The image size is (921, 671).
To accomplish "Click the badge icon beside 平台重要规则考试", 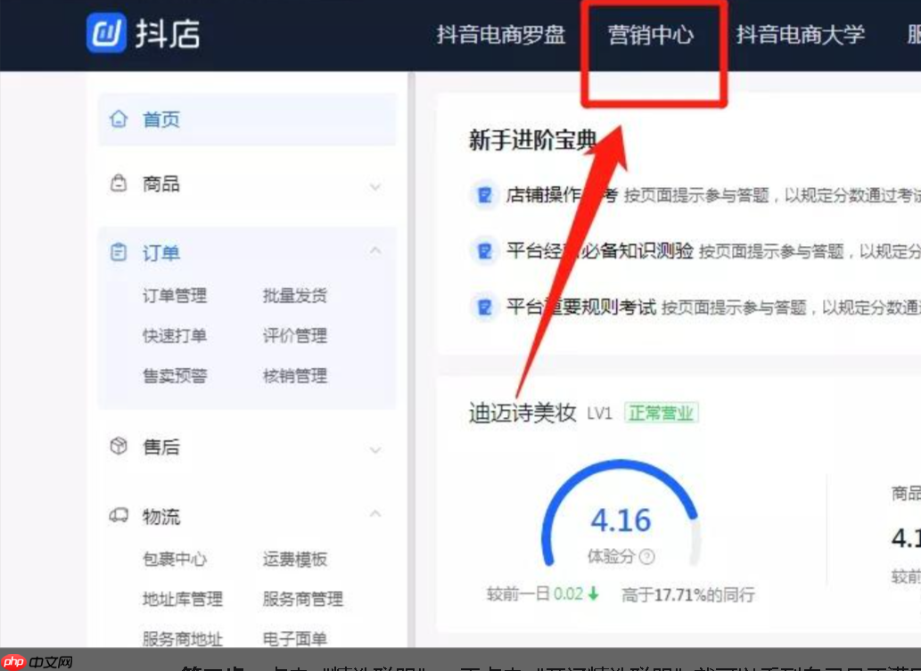I will coord(484,307).
